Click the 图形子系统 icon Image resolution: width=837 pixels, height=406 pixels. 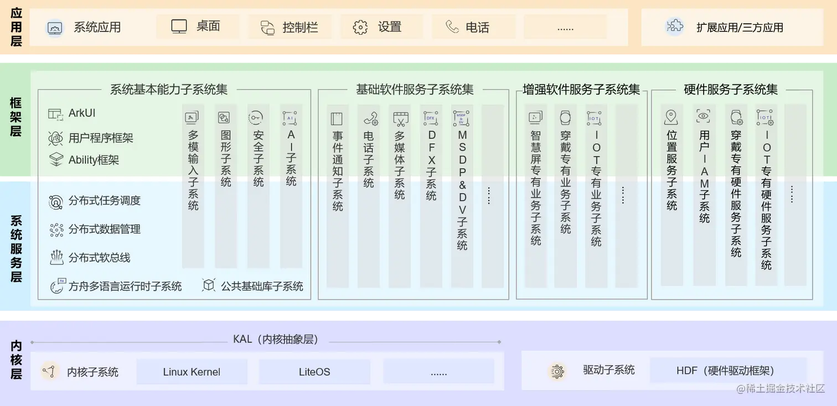click(x=224, y=118)
